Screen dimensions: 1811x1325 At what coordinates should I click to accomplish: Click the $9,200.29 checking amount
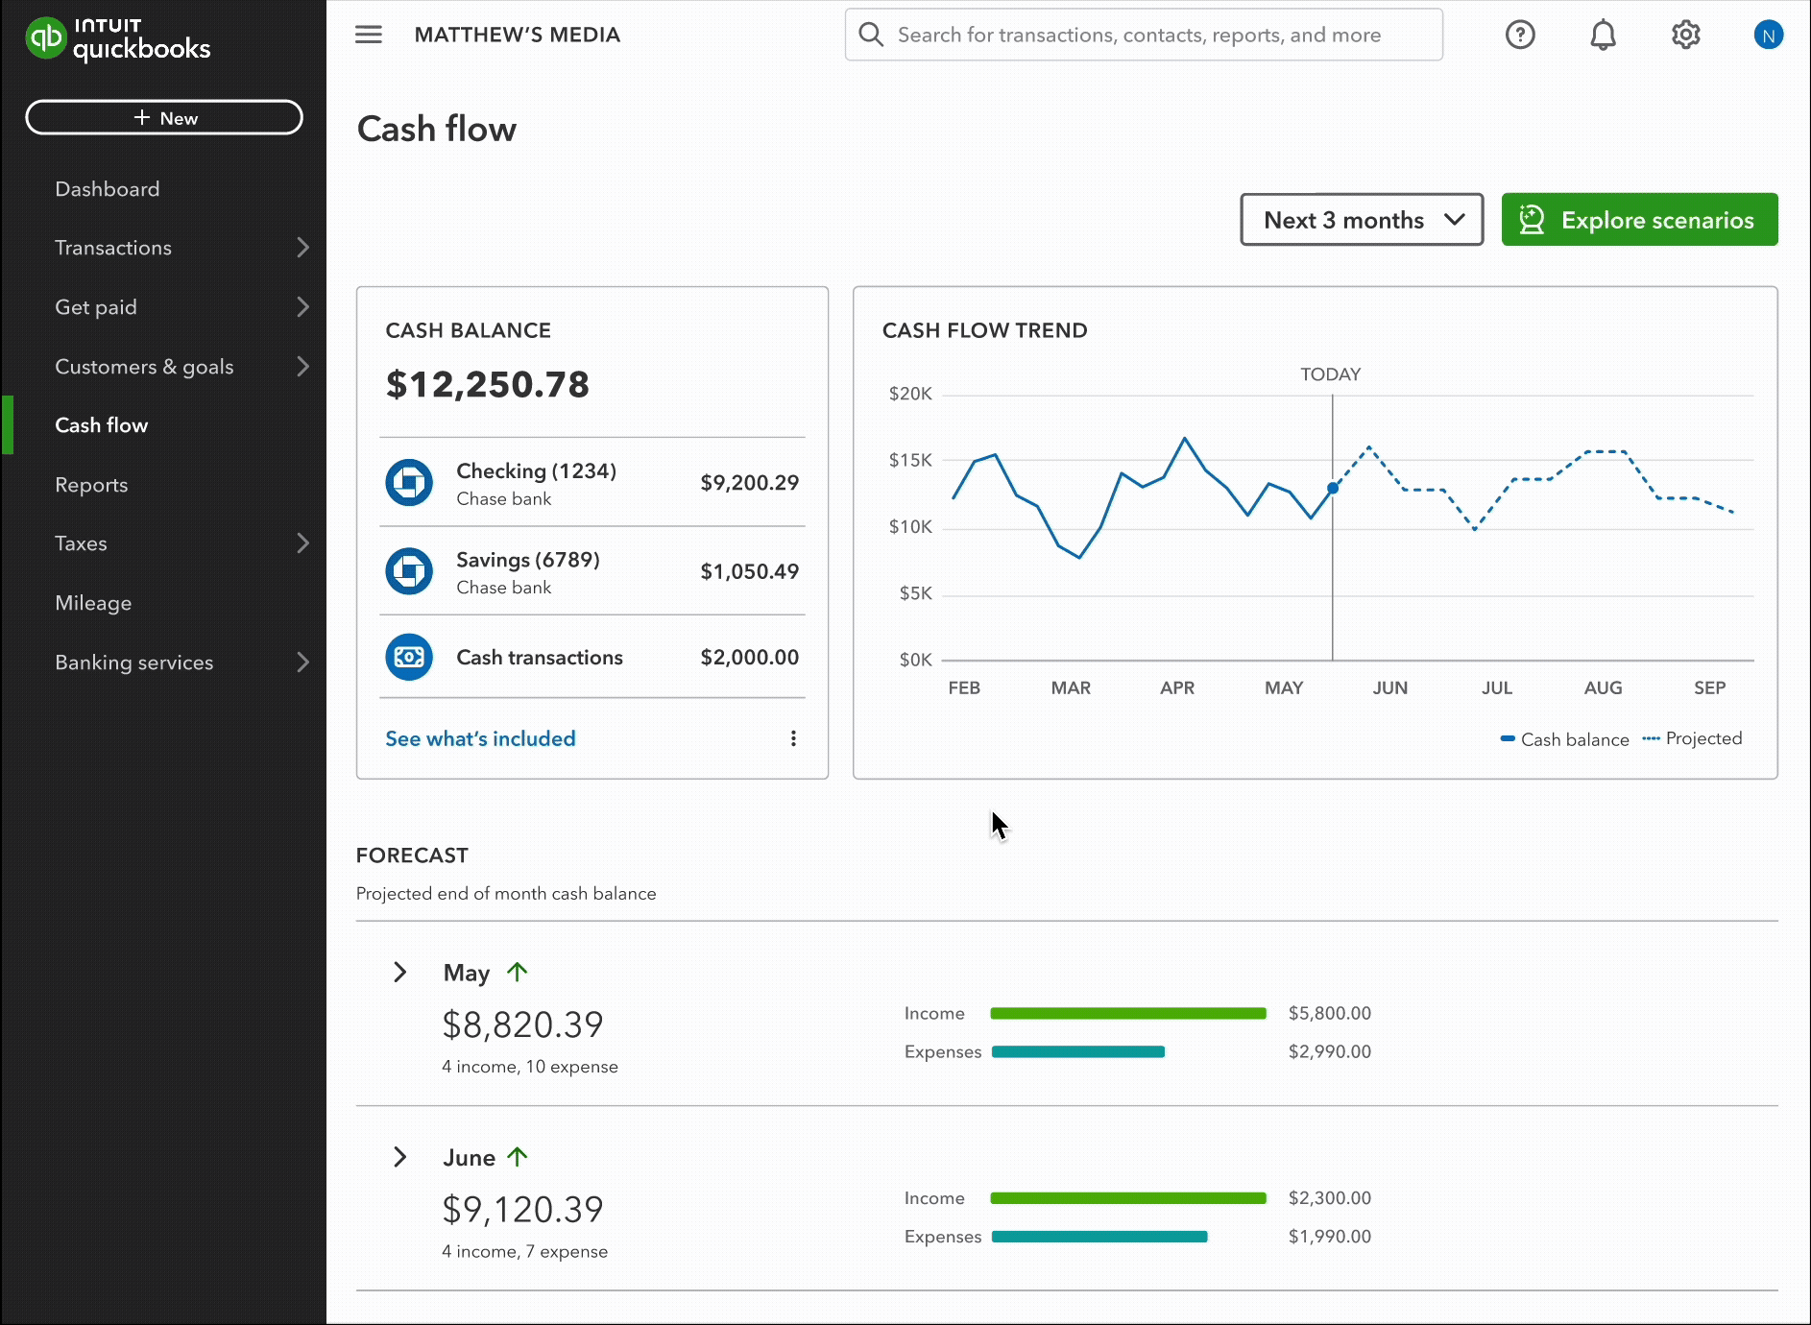point(750,483)
